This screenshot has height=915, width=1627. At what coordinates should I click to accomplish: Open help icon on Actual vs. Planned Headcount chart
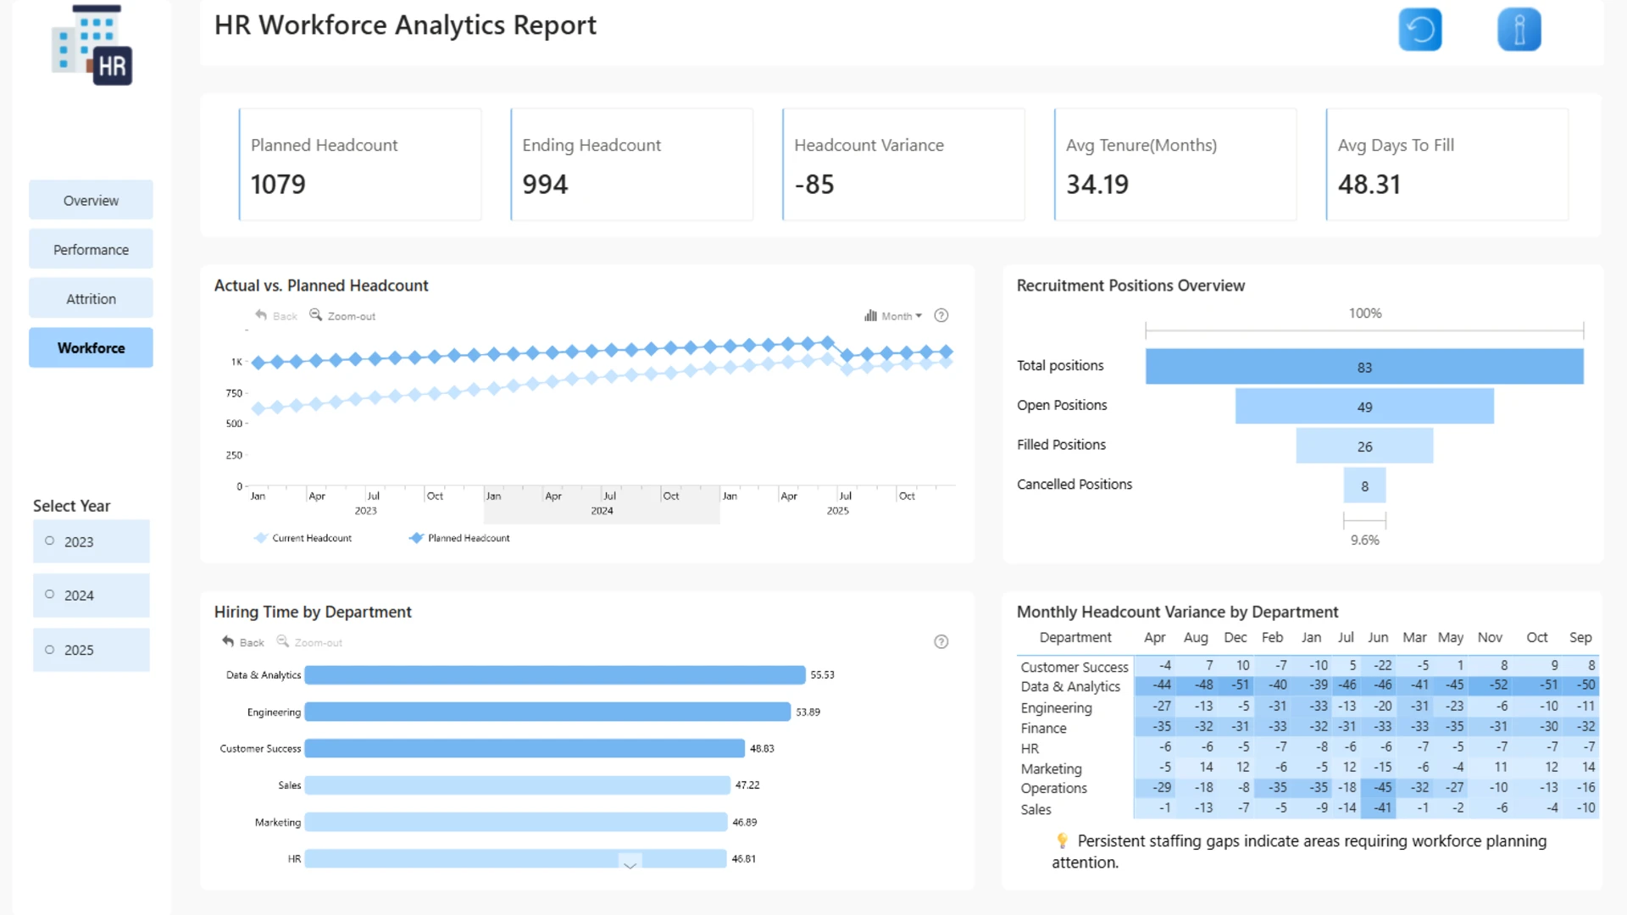(x=941, y=315)
